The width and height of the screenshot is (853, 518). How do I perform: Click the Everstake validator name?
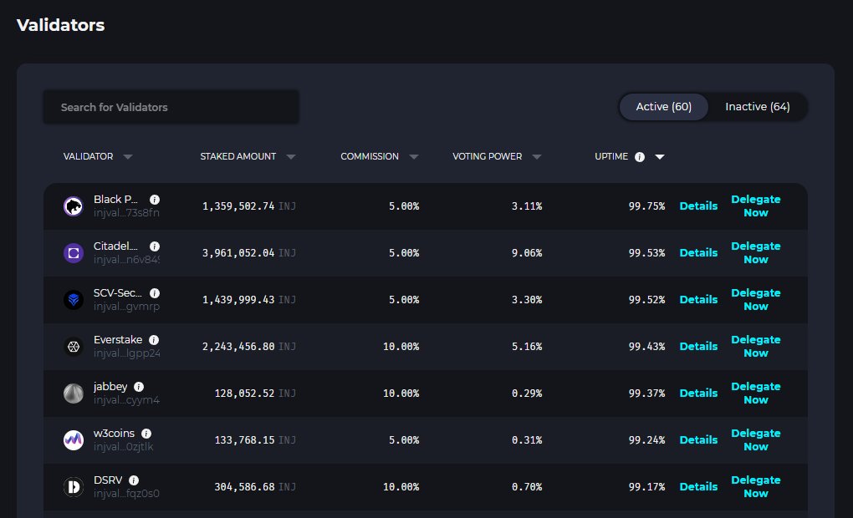[118, 340]
